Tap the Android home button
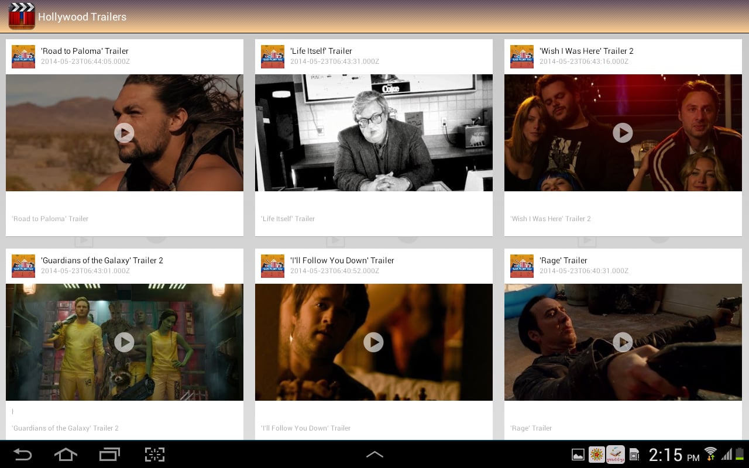This screenshot has width=749, height=468. click(66, 455)
